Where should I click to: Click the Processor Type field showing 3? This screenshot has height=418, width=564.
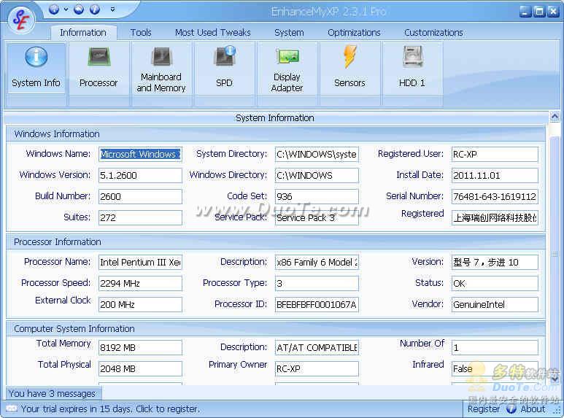click(x=317, y=284)
